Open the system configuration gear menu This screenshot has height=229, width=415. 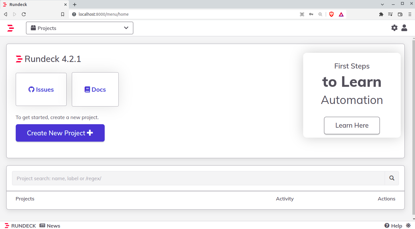tap(394, 28)
